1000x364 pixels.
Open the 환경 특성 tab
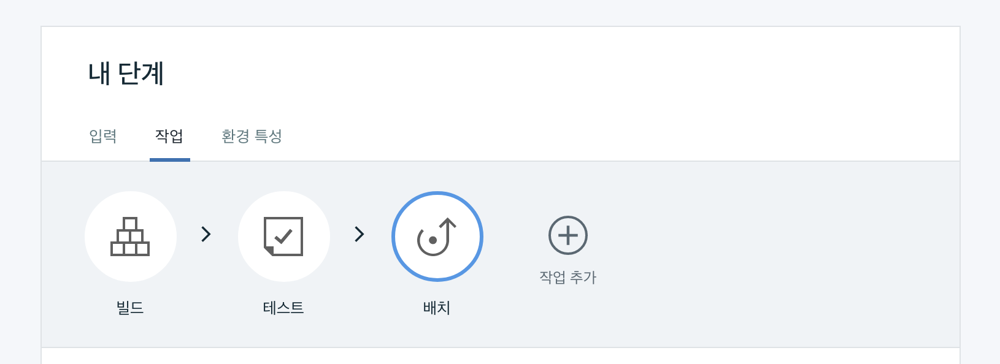tap(251, 137)
